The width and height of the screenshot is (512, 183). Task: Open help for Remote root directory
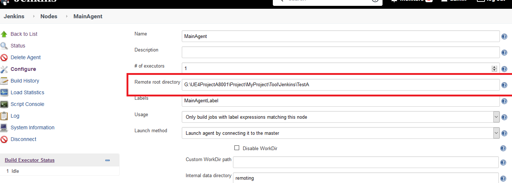[504, 85]
